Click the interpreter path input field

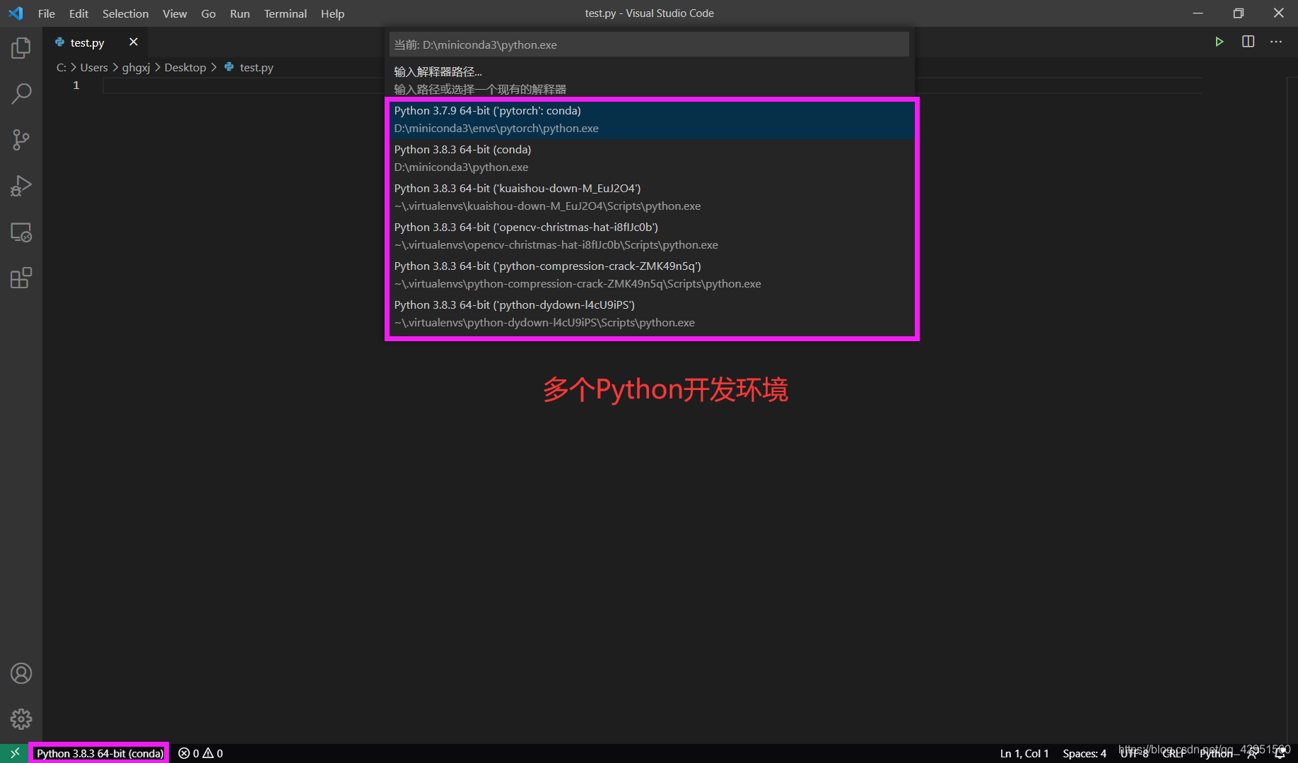[648, 45]
